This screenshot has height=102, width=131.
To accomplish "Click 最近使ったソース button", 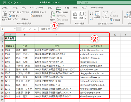I will pyautogui.click(x=38, y=12).
